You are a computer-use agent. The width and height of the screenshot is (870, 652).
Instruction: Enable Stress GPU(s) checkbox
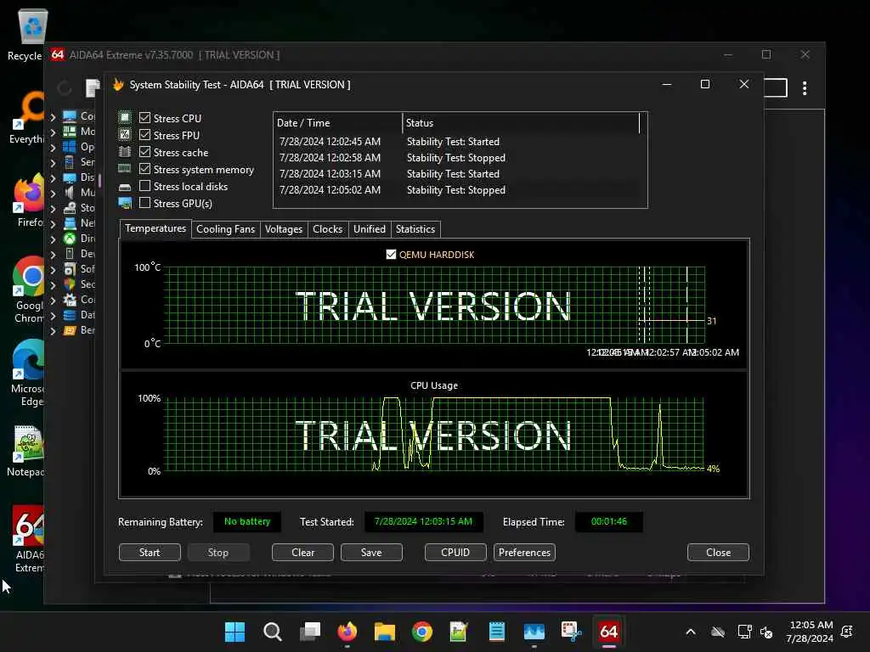(x=144, y=203)
